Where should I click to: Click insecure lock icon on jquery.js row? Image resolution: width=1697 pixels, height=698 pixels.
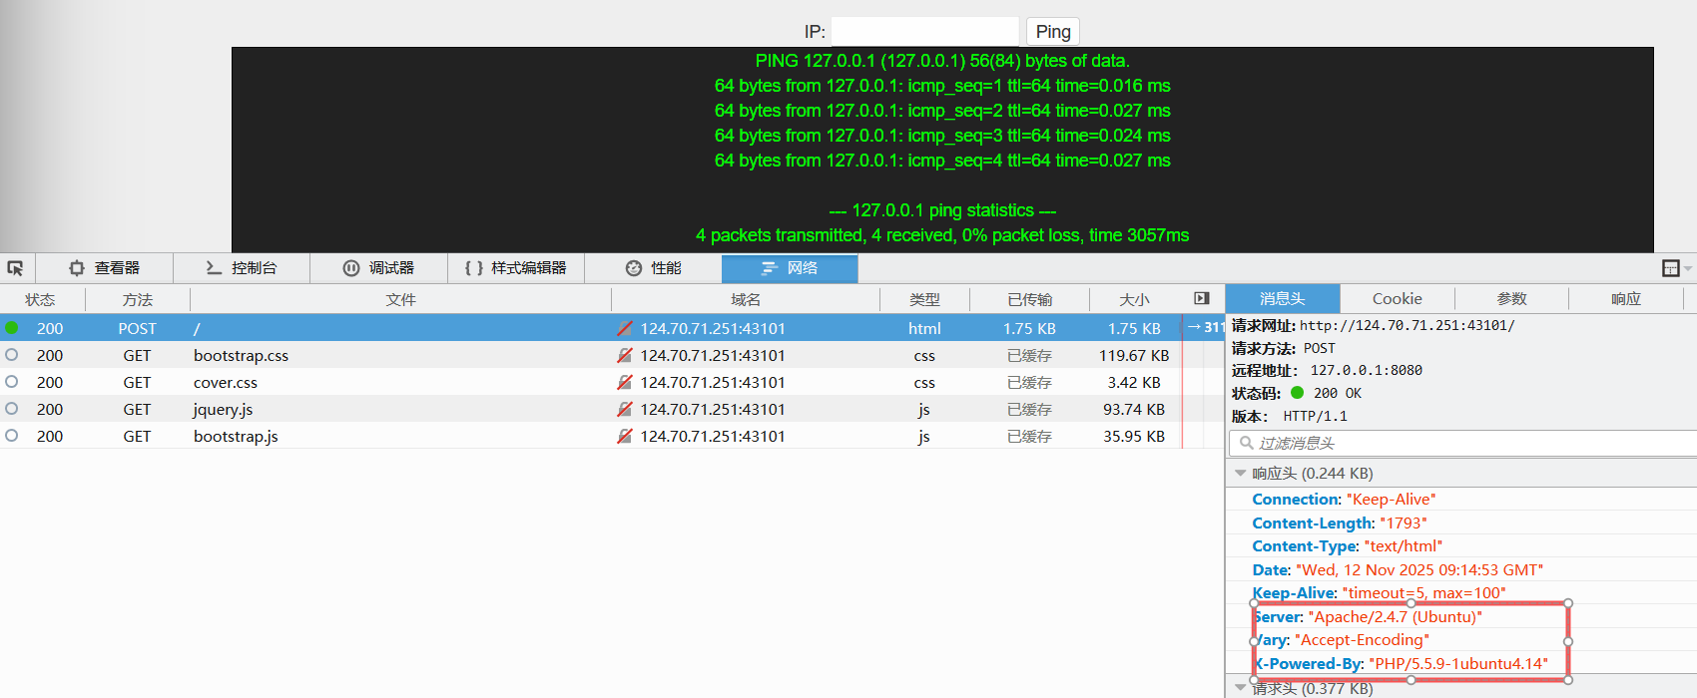(625, 409)
